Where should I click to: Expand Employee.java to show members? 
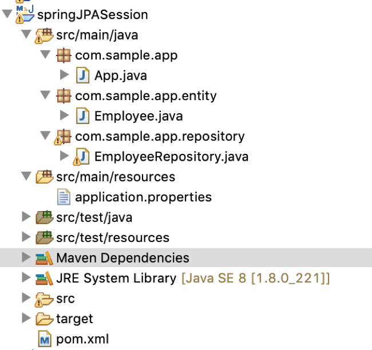(64, 116)
